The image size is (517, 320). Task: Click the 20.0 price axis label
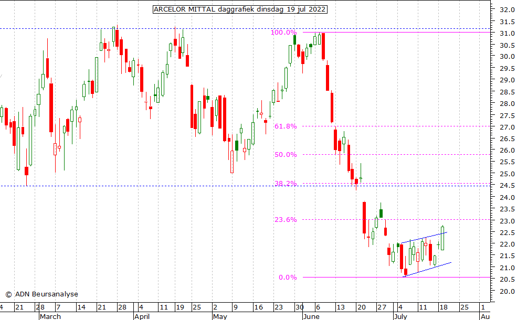507,291
